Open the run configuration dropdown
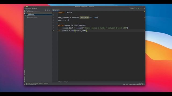 pos(132,8)
